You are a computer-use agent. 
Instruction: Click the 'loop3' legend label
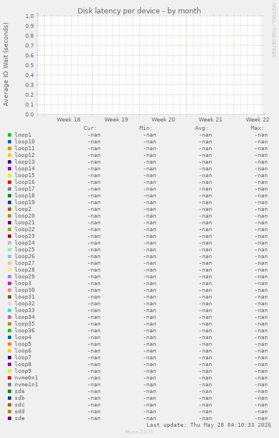[23, 283]
